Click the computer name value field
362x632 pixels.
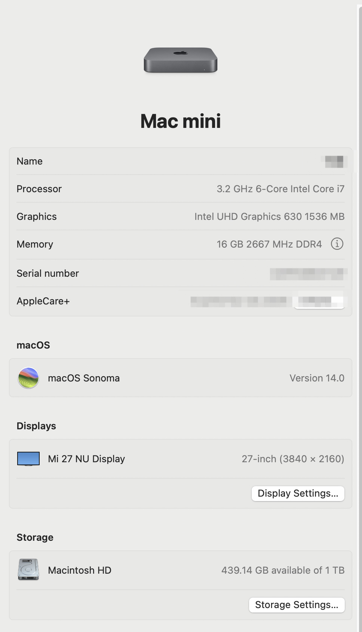[x=334, y=161]
